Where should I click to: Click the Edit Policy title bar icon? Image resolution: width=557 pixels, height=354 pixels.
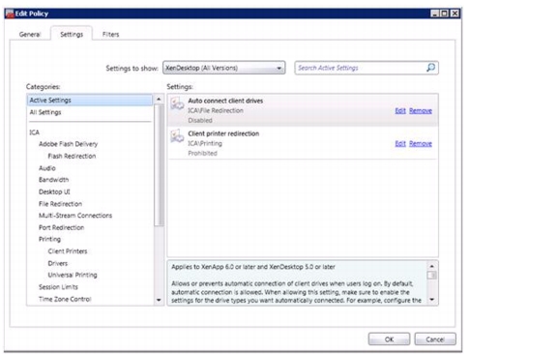point(10,14)
